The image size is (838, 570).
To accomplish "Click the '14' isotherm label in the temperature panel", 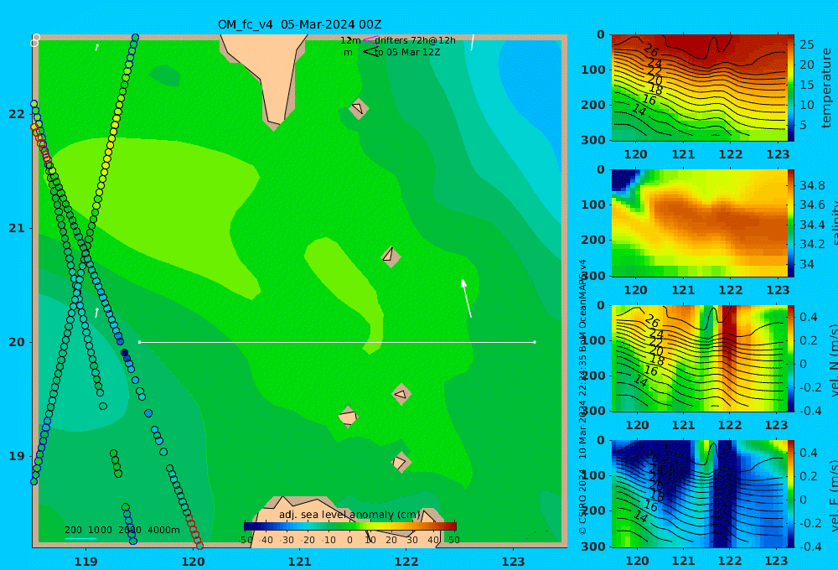I will point(639,110).
